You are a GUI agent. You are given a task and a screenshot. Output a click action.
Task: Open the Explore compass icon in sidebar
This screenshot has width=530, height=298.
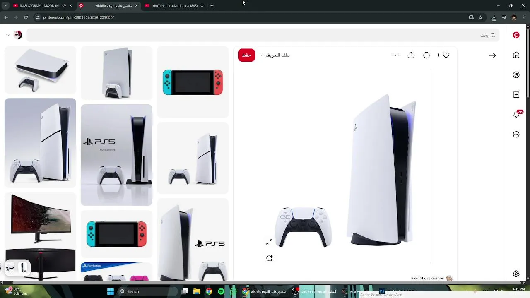[516, 75]
